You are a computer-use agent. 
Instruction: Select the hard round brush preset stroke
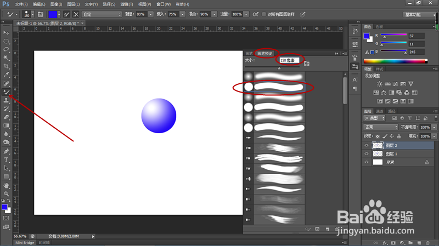coord(279,87)
